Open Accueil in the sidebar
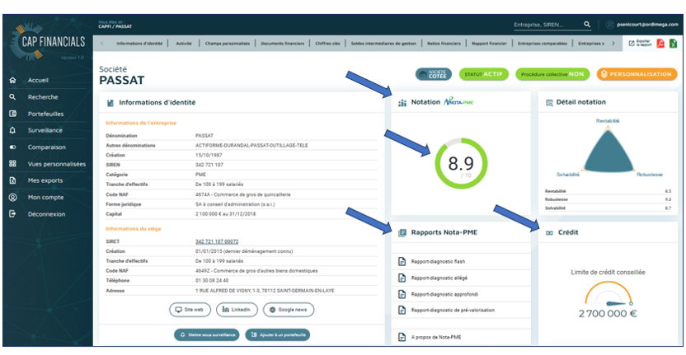This screenshot has height=355, width=686. point(38,81)
